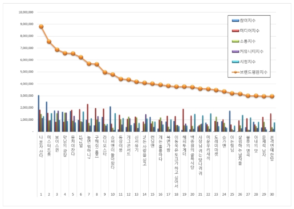Click rank number 15 on the x-axis
The image size is (294, 209).
(x=152, y=195)
